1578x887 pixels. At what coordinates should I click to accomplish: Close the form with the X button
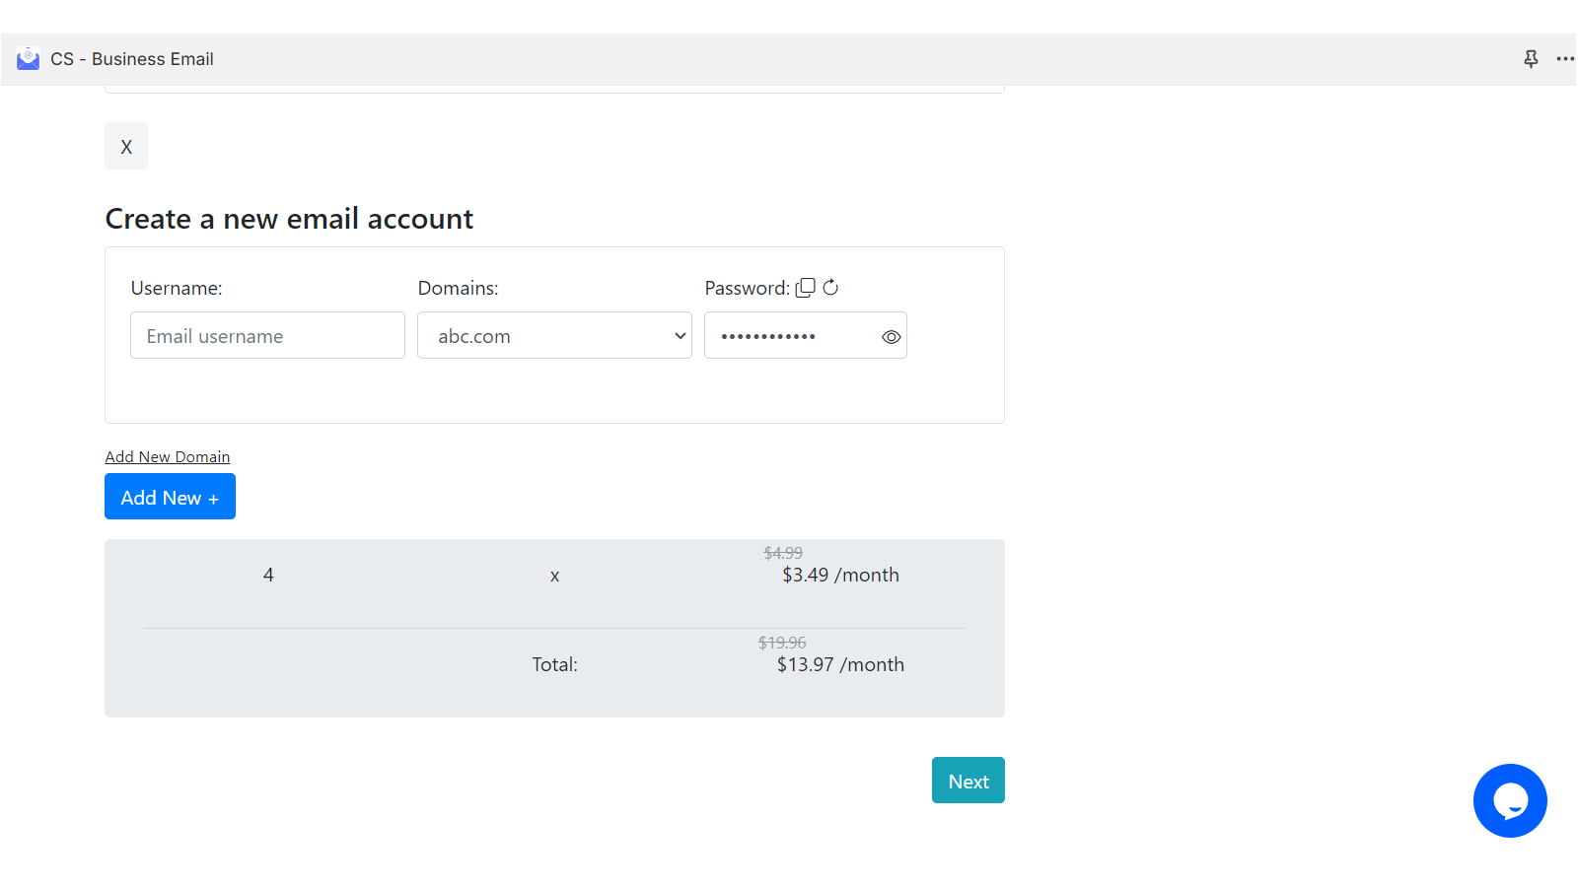click(126, 147)
